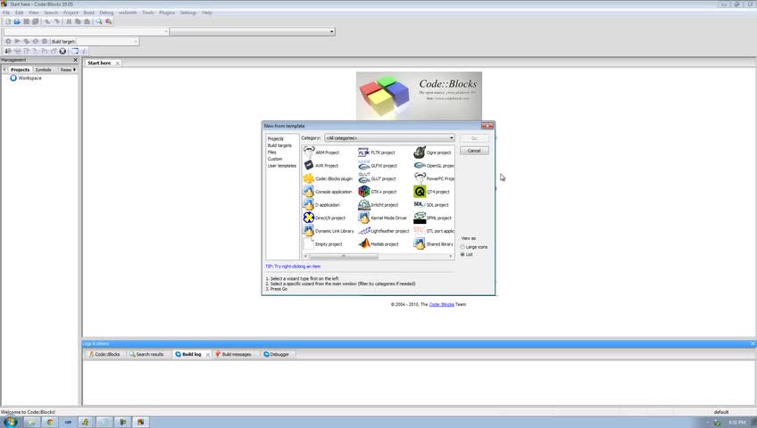
Task: Pick the Shared library template
Action: [x=434, y=244]
